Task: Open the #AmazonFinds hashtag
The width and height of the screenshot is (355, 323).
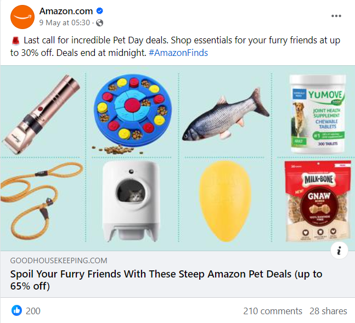Action: pos(178,53)
